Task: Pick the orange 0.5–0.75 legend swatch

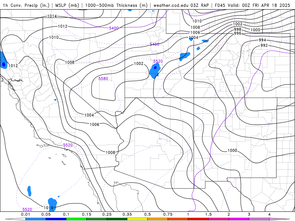Action: [158, 219]
